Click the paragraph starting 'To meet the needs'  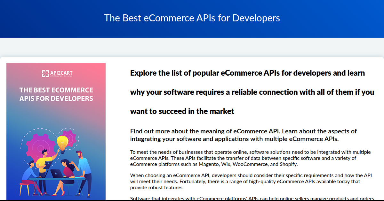coord(250,158)
